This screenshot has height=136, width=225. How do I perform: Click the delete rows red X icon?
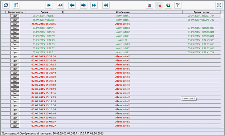pos(159,5)
